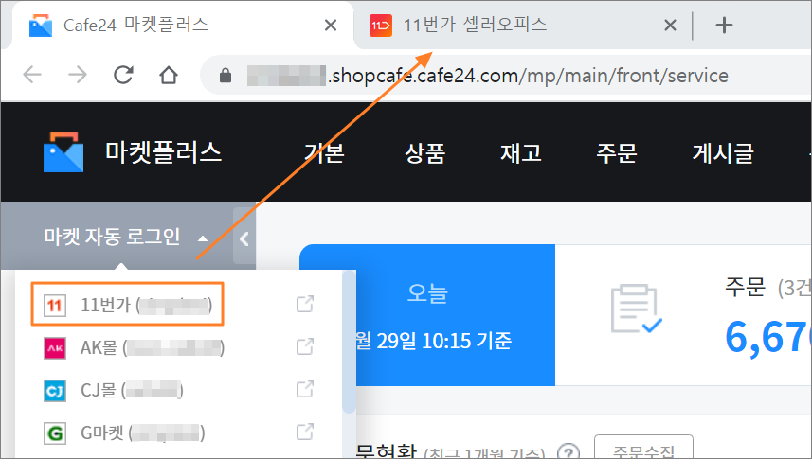This screenshot has width=812, height=459.
Task: Click the CJ몰 logo icon
Action: point(54,390)
